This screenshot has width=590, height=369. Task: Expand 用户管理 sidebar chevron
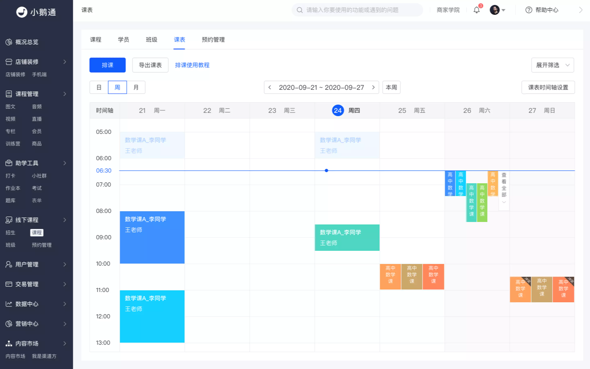65,264
